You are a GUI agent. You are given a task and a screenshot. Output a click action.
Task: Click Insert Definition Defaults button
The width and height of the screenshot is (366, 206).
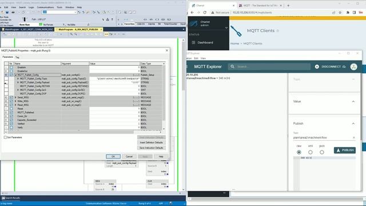click(x=151, y=142)
